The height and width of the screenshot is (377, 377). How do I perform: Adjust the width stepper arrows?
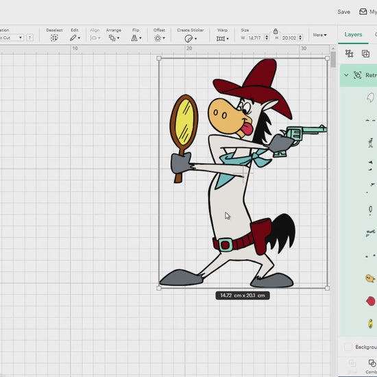click(267, 38)
